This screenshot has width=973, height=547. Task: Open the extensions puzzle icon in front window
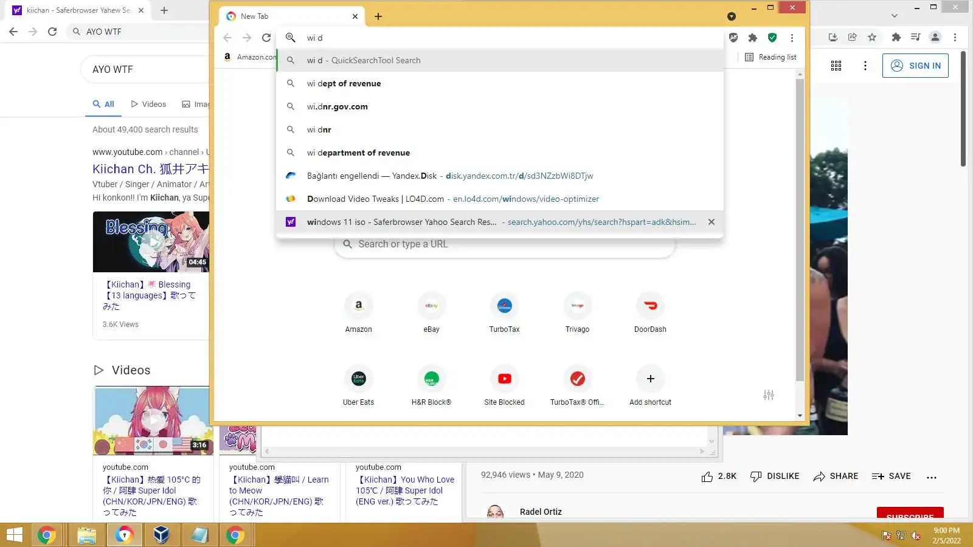753,38
